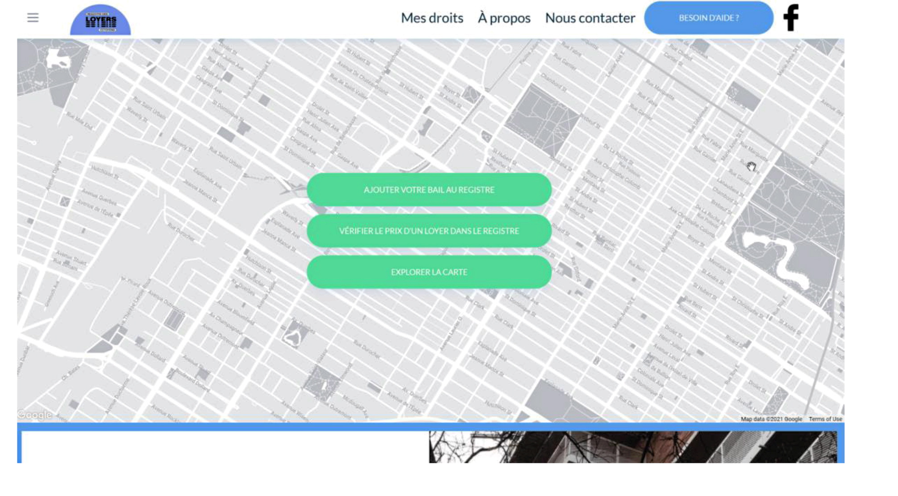Click the small park with the white oval path
The height and width of the screenshot is (496, 898).
click(x=294, y=335)
